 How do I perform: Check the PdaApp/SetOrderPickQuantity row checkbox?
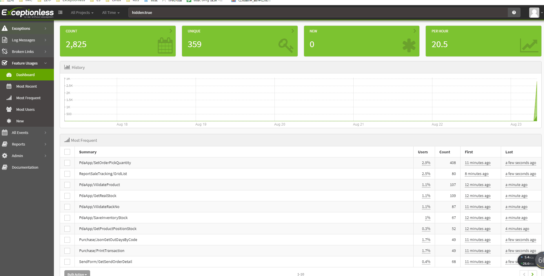[x=67, y=163]
